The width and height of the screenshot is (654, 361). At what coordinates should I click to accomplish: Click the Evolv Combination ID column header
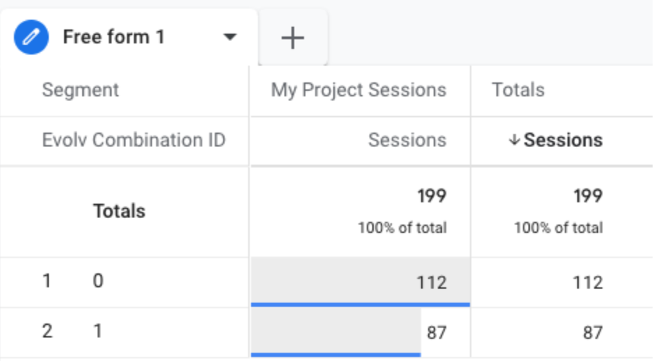pyautogui.click(x=133, y=140)
